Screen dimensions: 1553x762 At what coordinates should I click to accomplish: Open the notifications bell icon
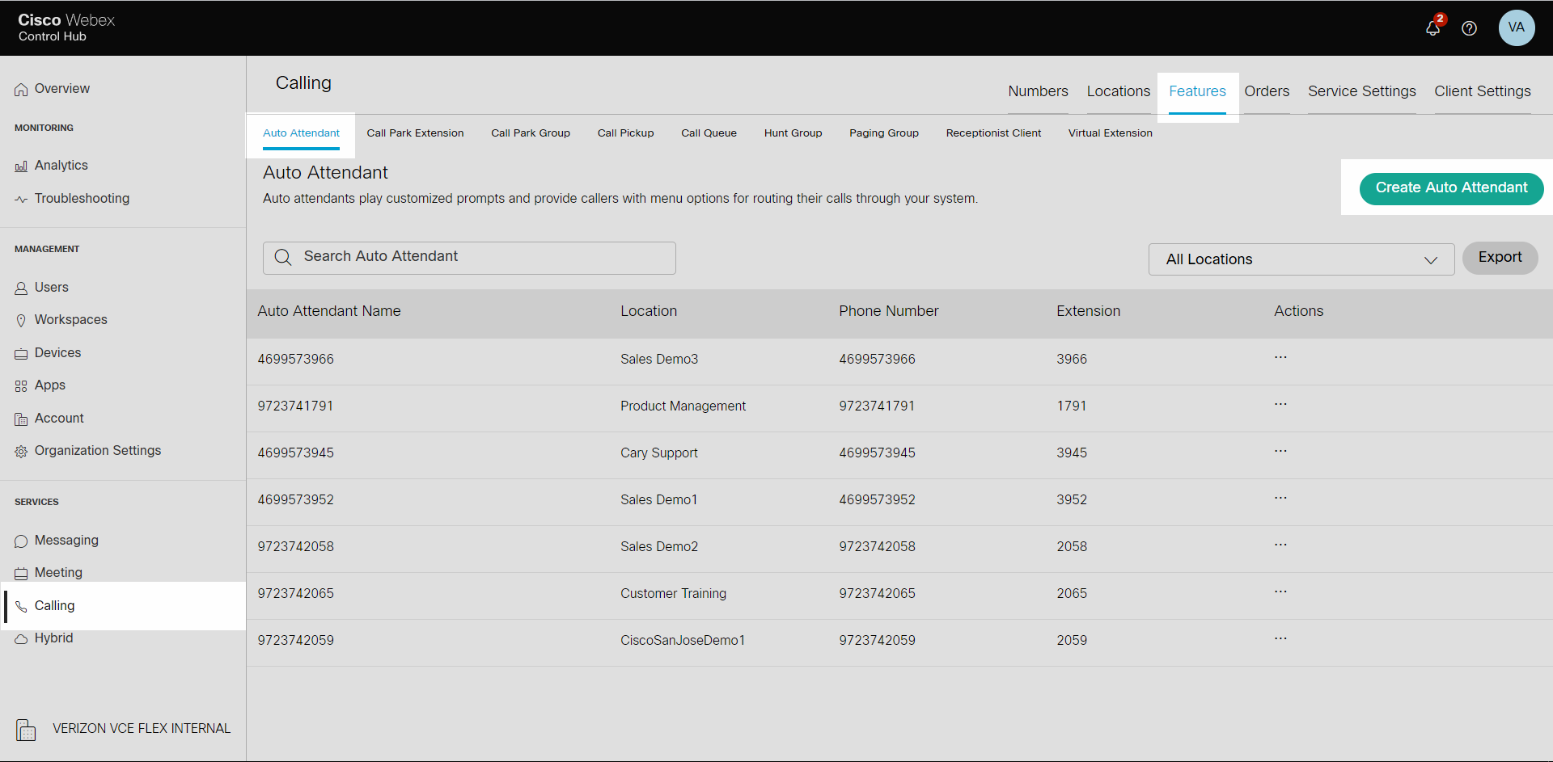click(1432, 28)
